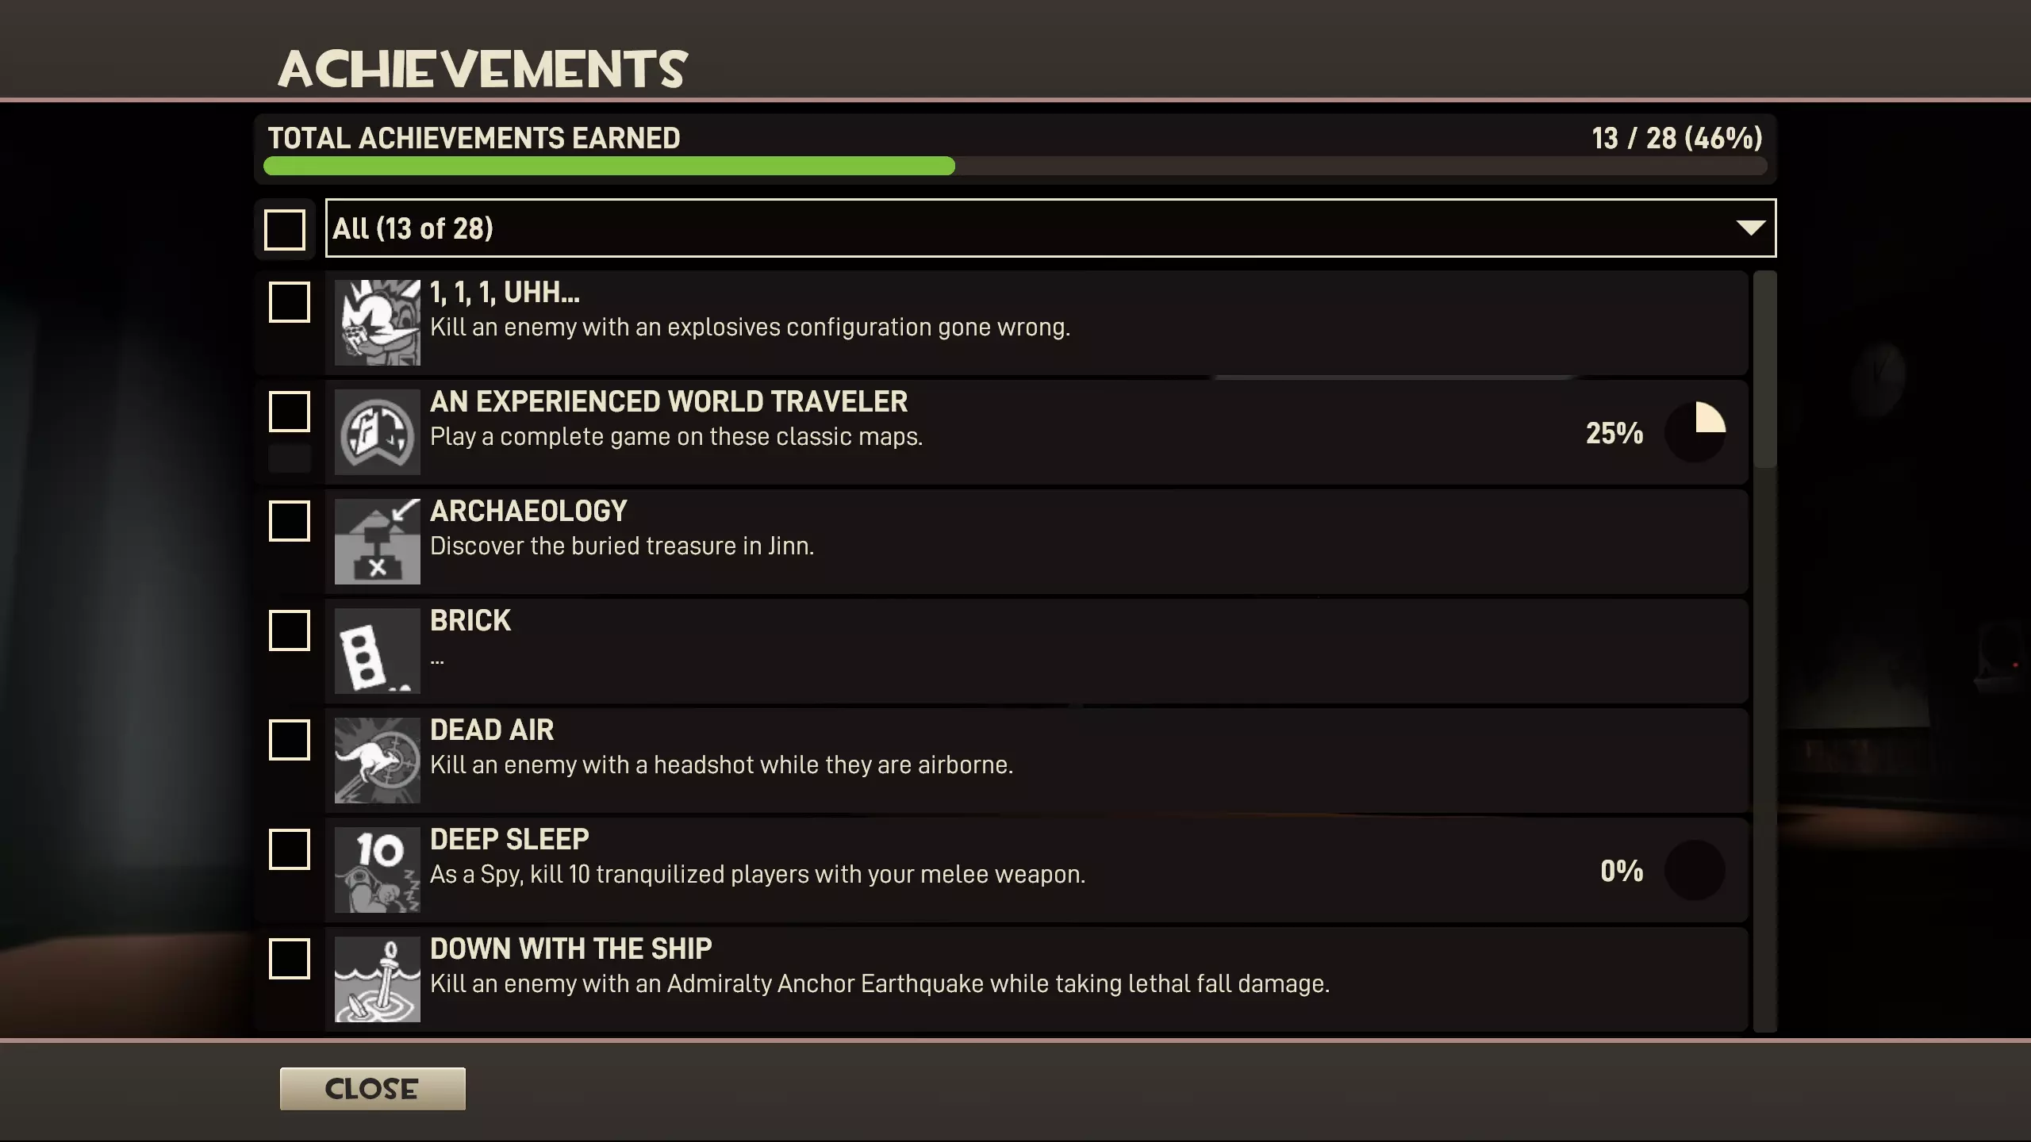Image resolution: width=2031 pixels, height=1142 pixels.
Task: Tick the checkbox beside the All filter
Action: click(285, 229)
